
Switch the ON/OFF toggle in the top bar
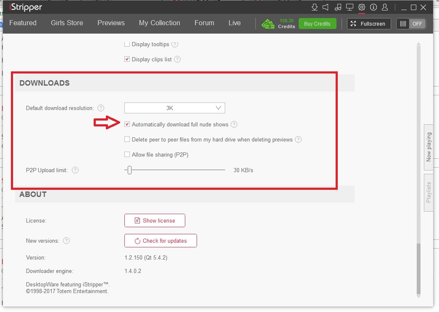pyautogui.click(x=411, y=24)
